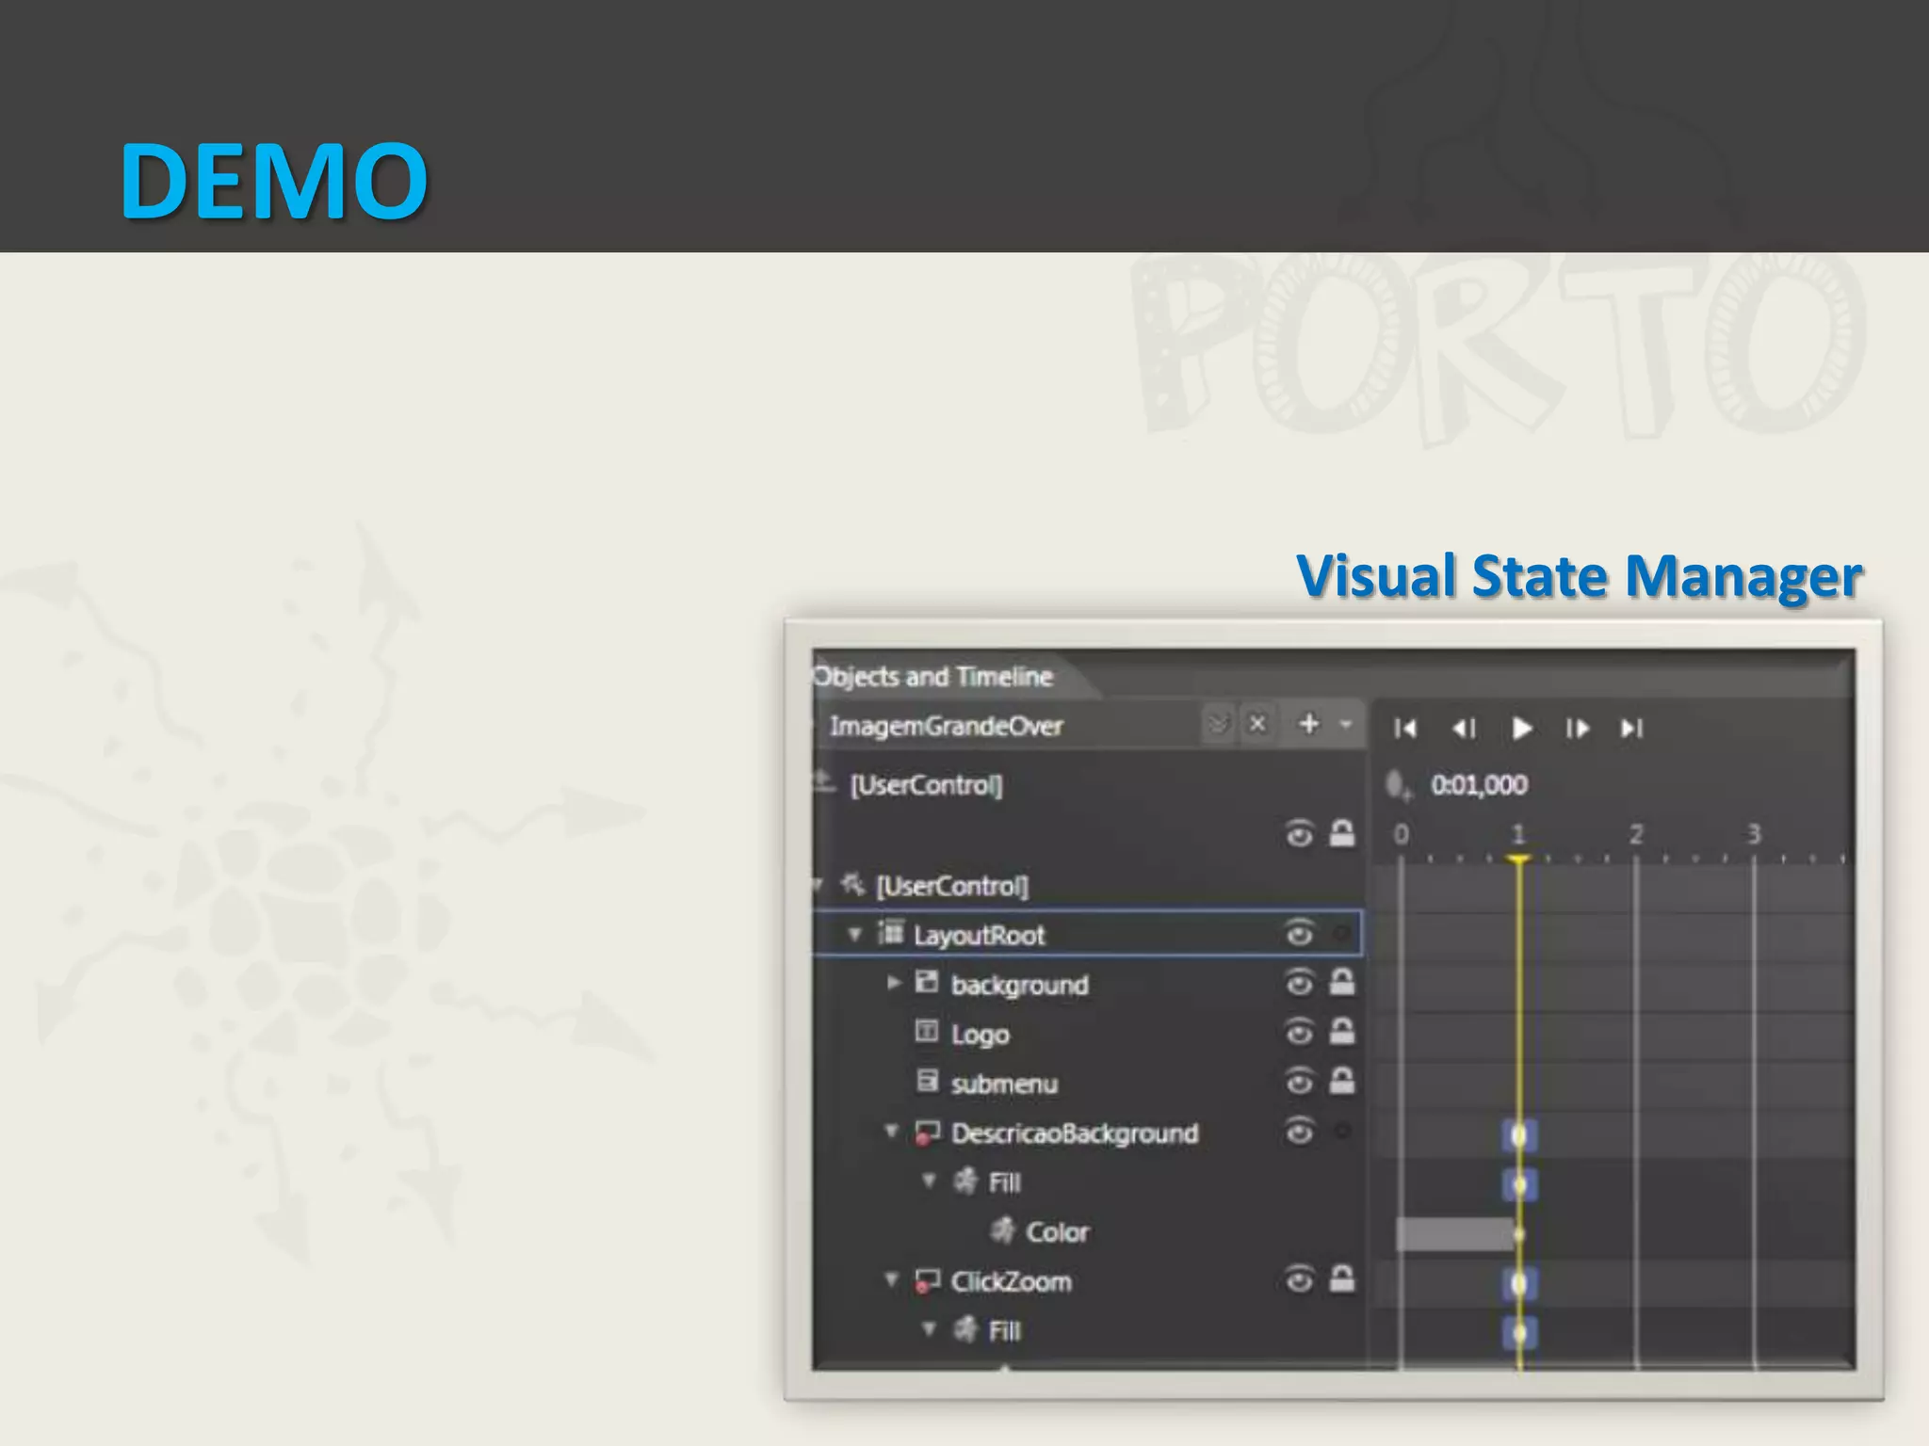
Task: Click the ImagemGrandeOver storyboard name
Action: 947,726
